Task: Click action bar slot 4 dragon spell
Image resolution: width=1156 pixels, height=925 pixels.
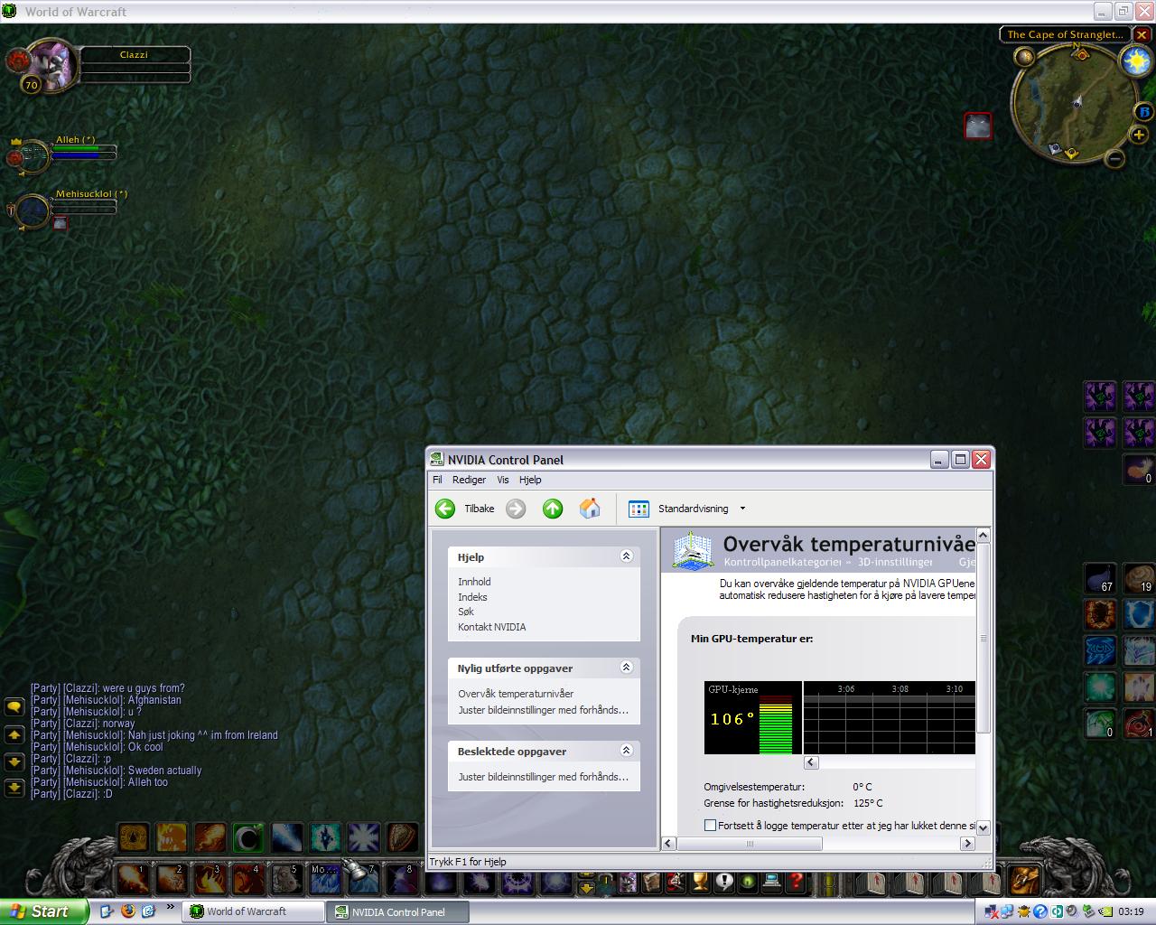Action: pos(248,877)
